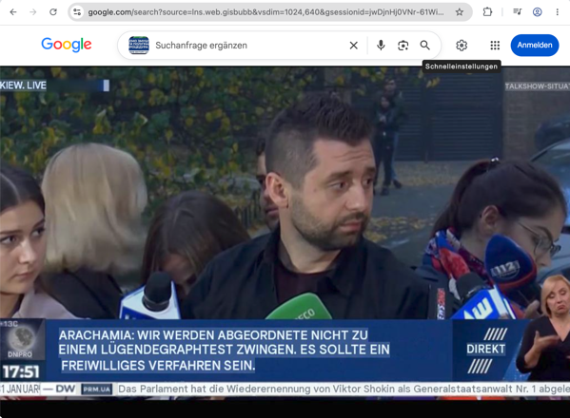Screen dimensions: 570x418
Task: Open the site information icon in the address bar
Action: pos(77,12)
